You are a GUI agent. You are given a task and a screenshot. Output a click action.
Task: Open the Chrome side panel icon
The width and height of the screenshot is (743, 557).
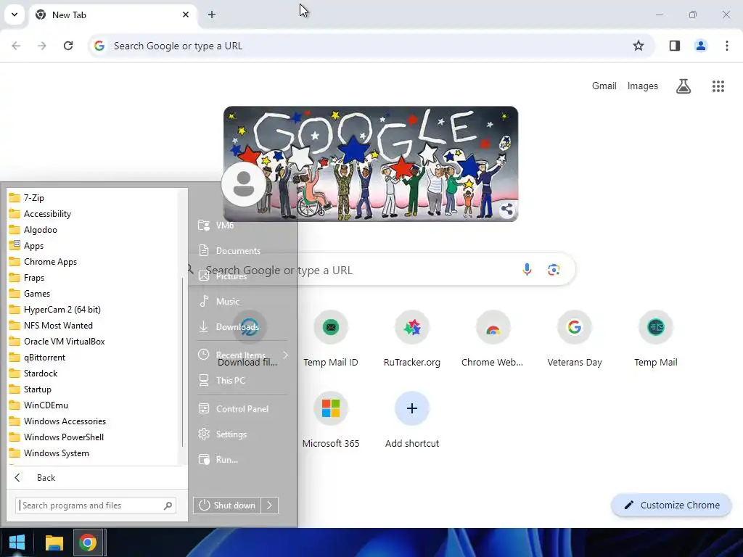[674, 46]
